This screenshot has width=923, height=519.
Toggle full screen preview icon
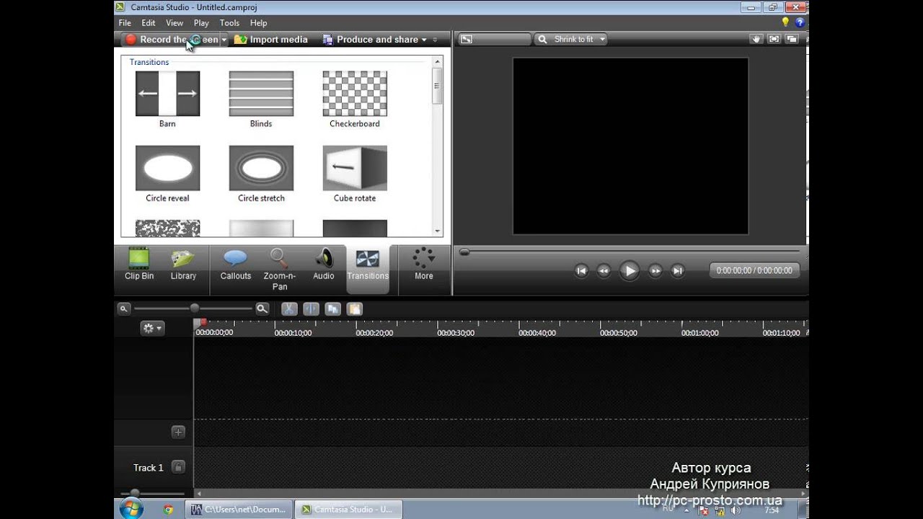pyautogui.click(x=774, y=39)
